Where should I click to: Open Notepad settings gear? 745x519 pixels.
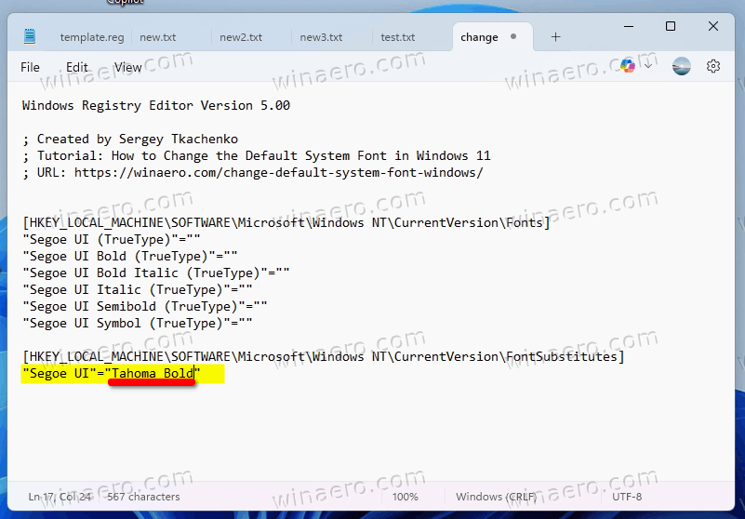[713, 66]
